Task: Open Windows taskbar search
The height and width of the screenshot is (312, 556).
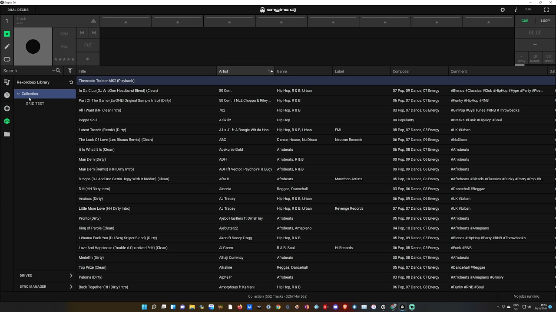Action: coord(154,307)
